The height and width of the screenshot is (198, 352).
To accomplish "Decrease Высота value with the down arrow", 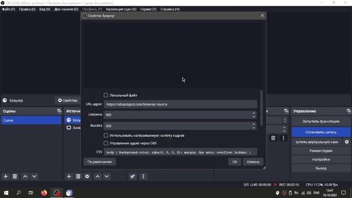I will pos(254,128).
